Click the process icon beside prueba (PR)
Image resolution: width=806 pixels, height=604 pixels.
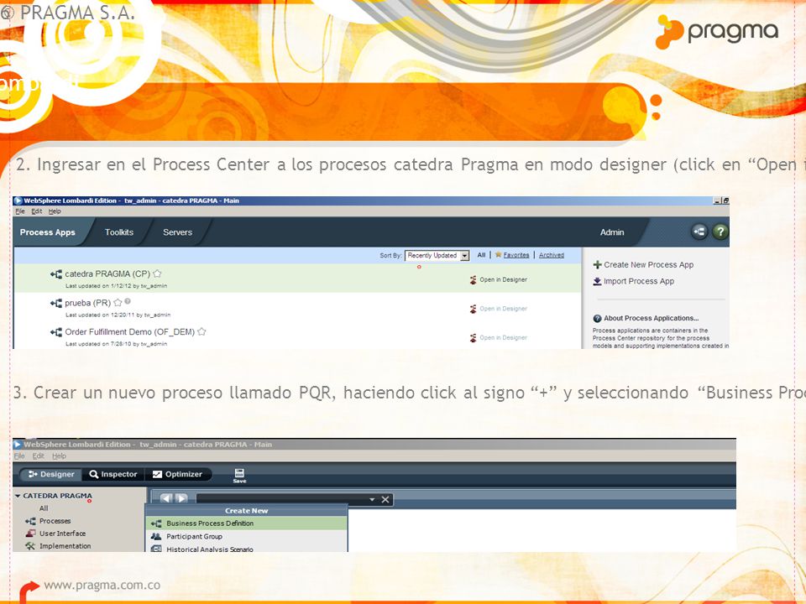[56, 304]
